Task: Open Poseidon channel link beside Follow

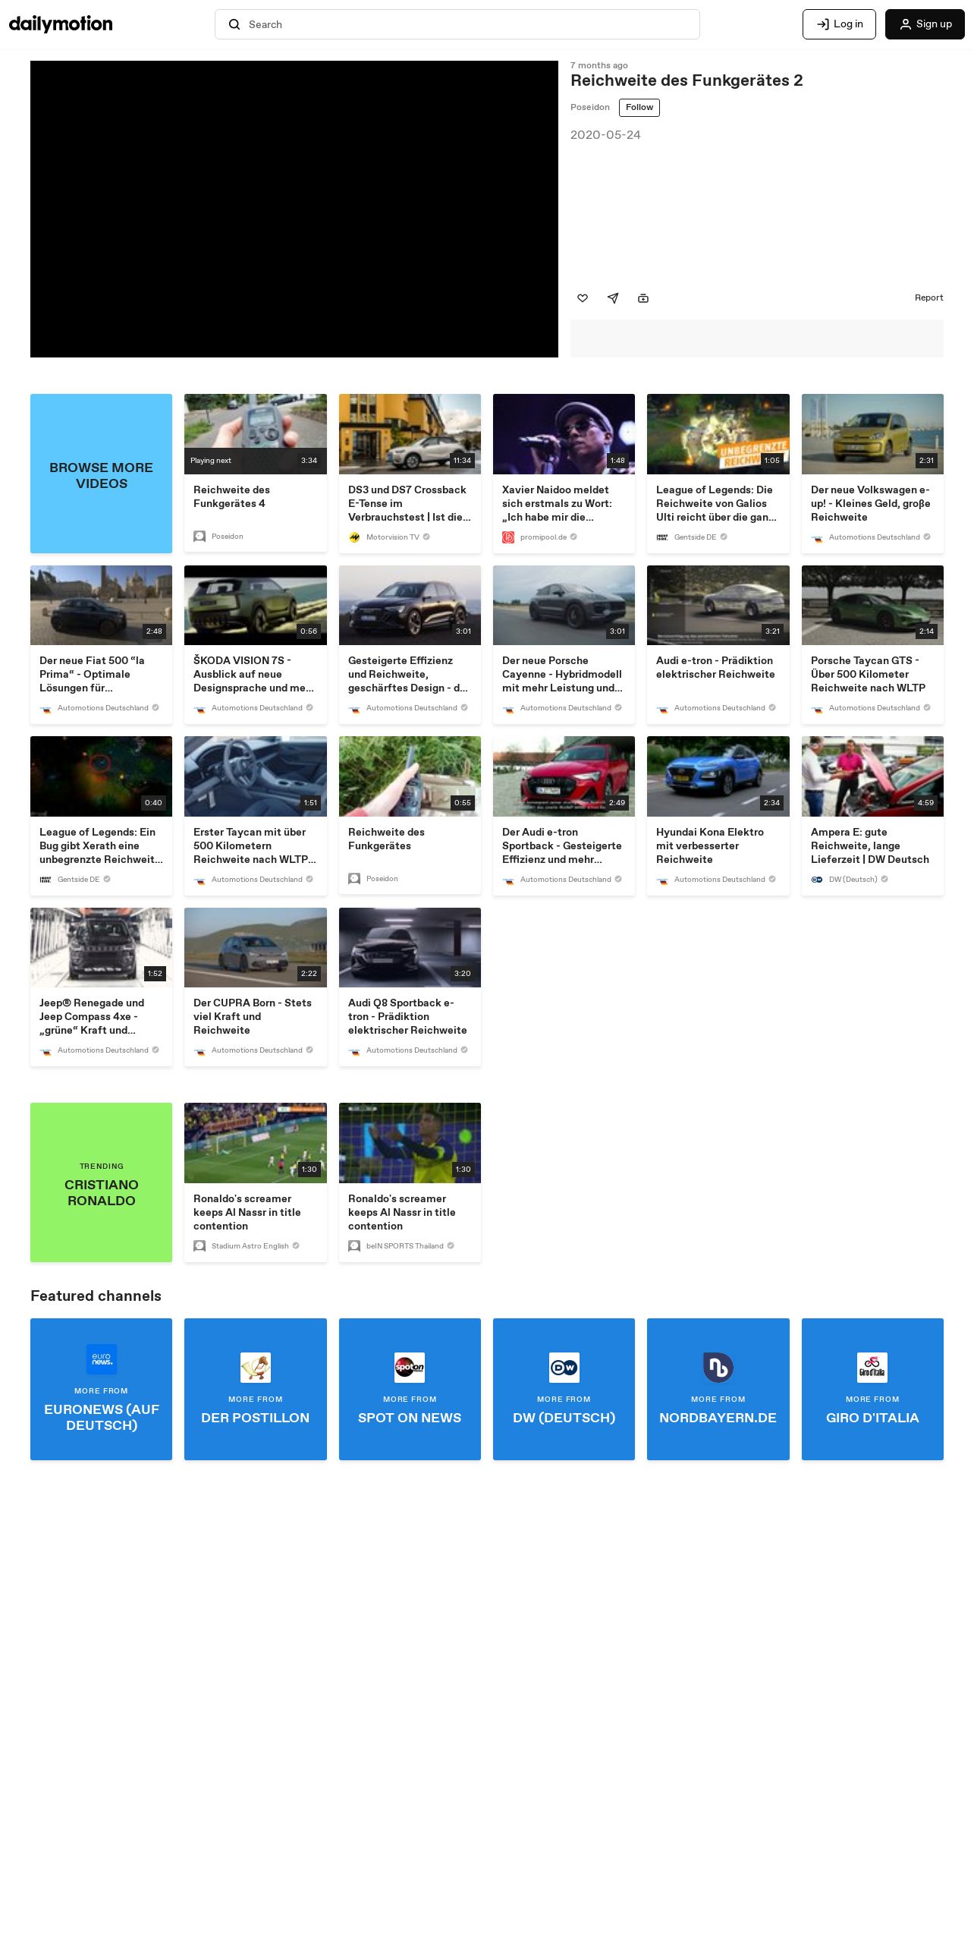Action: click(590, 108)
